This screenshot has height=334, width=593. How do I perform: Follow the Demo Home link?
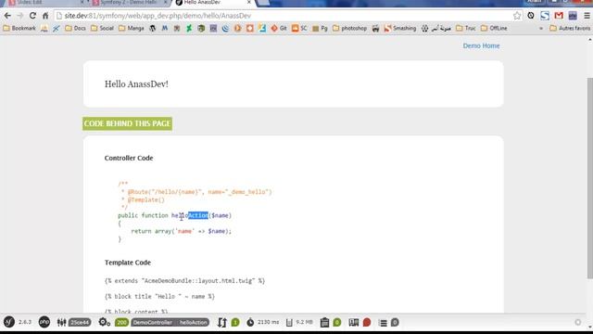pyautogui.click(x=481, y=45)
